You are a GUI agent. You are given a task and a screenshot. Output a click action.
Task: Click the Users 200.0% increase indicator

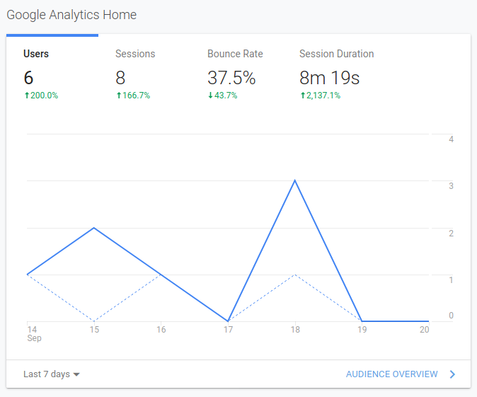[41, 96]
